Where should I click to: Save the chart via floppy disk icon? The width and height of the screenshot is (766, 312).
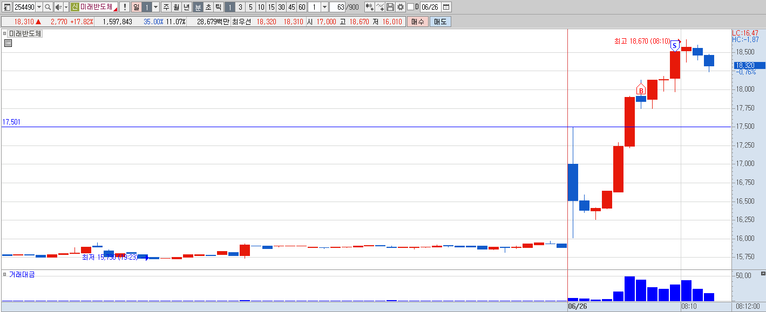point(390,7)
